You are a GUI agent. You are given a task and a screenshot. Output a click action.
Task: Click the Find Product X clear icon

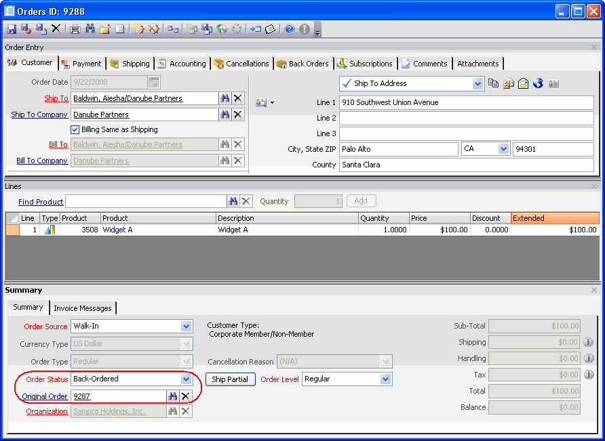point(246,201)
